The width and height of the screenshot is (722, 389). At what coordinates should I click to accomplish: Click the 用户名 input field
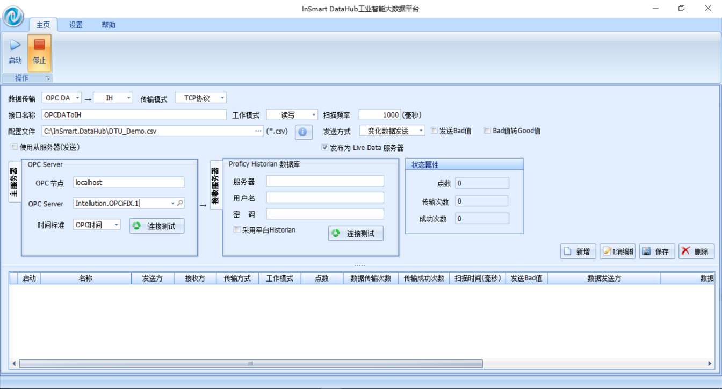click(325, 198)
